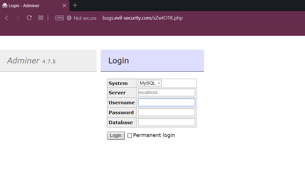The height and width of the screenshot is (177, 305).
Task: Reload the Adminer login page
Action: coord(29,18)
